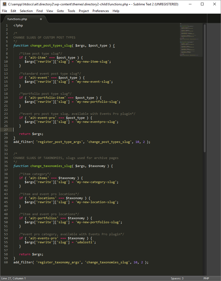Click 'CHANGE SLUGS OF TAXONOMIES' comment line
This screenshot has height=281, width=221.
tap(66, 158)
